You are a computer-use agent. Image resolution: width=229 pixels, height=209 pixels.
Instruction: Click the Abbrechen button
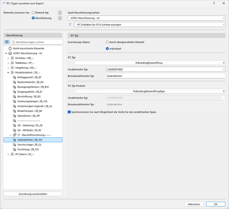[194, 204]
